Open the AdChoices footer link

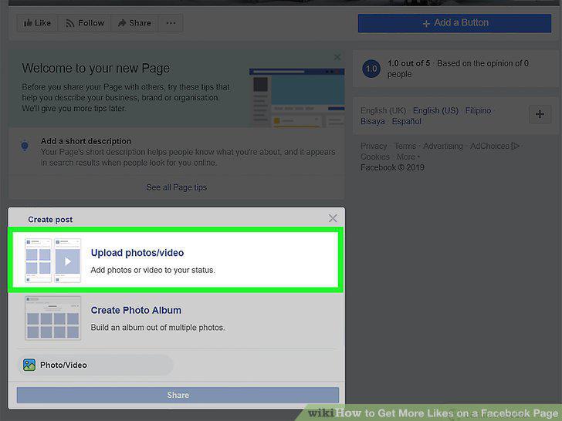pos(495,146)
